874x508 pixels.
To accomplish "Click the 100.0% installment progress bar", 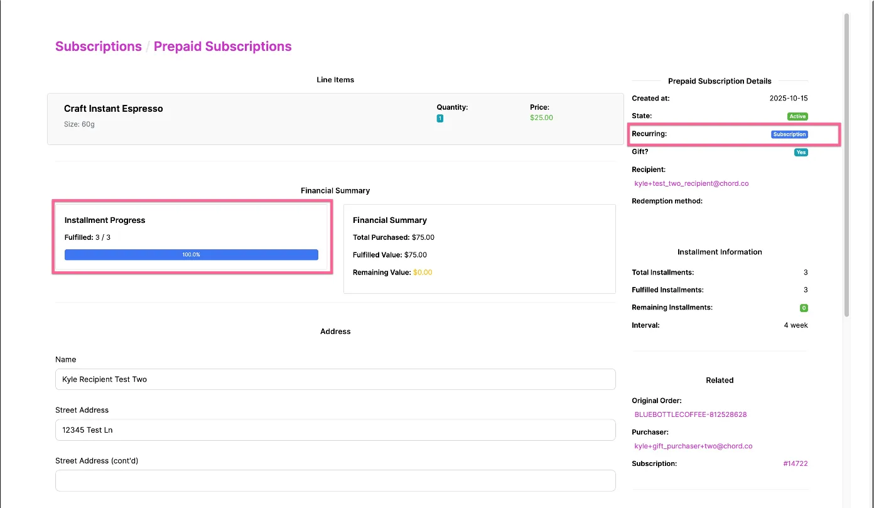I will [x=192, y=254].
